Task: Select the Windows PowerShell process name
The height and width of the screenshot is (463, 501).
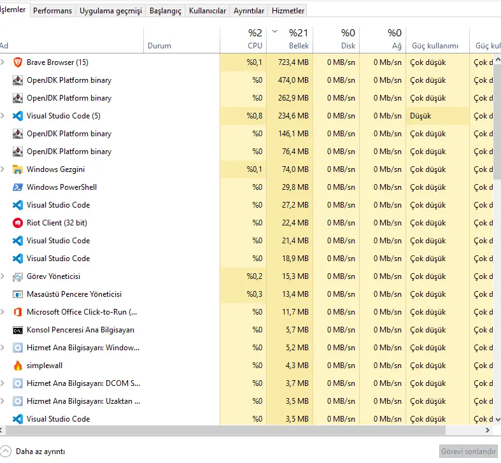Action: coord(62,187)
